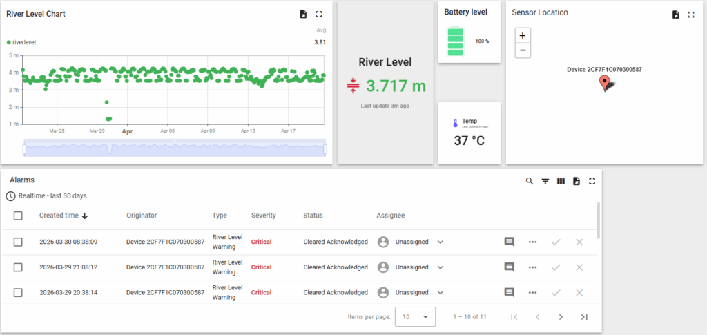Export Sensor Location widget data
The image size is (707, 335).
(x=675, y=15)
